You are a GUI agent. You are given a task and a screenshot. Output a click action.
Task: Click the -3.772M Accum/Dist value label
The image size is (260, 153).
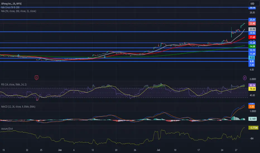coord(253,128)
